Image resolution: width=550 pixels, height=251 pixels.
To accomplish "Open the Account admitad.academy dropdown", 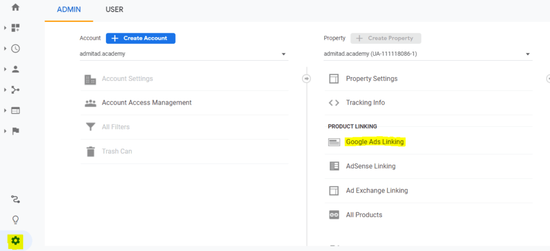I will tap(184, 54).
